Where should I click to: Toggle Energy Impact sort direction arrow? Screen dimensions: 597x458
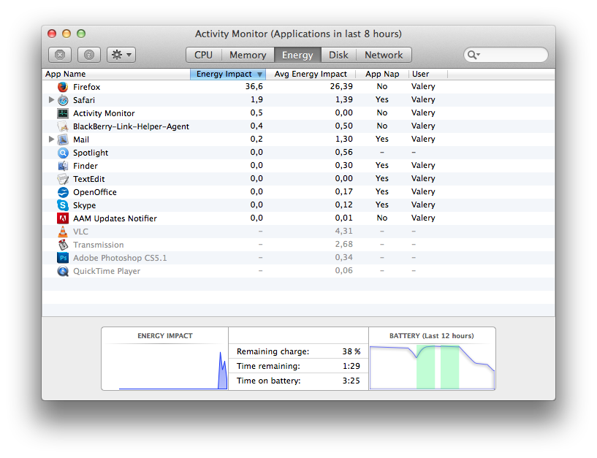(x=259, y=75)
